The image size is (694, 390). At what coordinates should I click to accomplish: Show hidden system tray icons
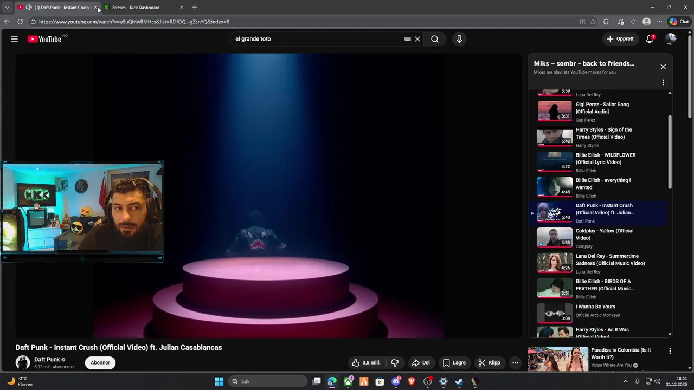(625, 381)
